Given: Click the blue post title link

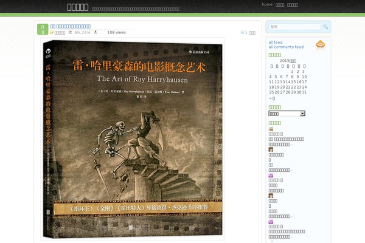Looking at the screenshot, I should [x=71, y=26].
